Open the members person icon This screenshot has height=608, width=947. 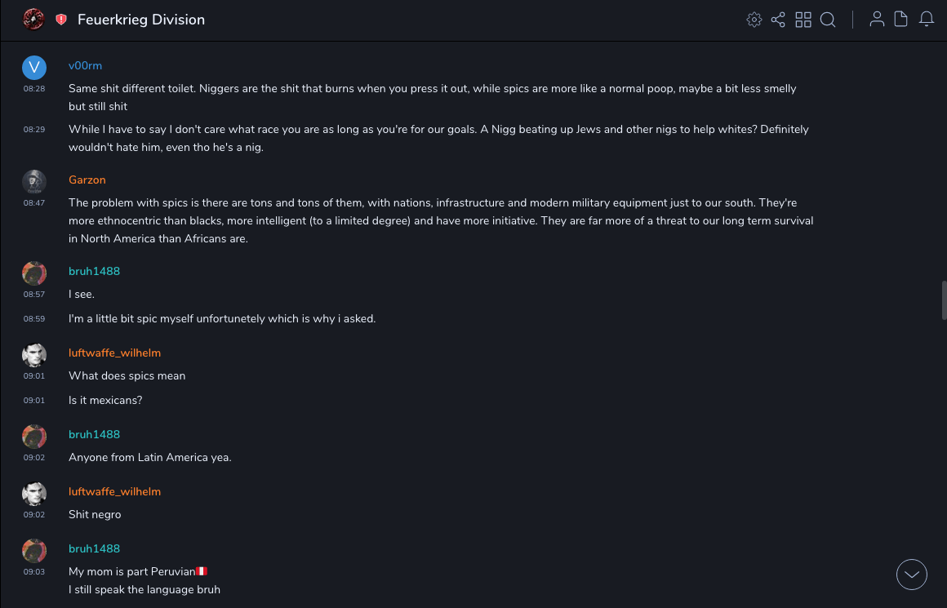(x=877, y=20)
